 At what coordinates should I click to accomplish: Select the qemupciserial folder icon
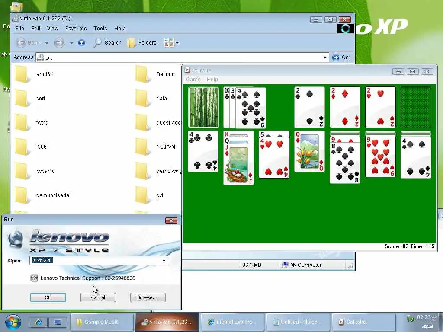22,195
